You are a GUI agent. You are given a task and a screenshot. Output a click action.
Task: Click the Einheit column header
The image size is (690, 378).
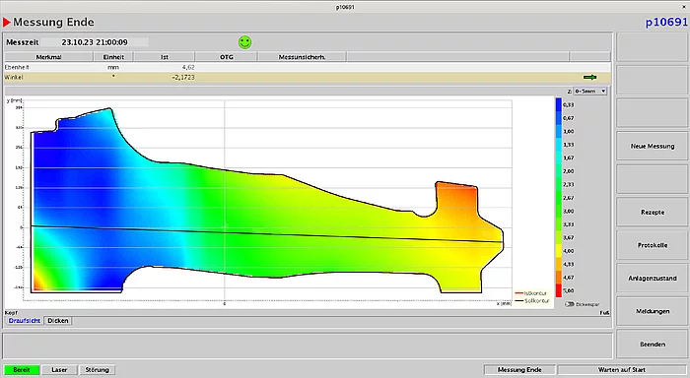pyautogui.click(x=113, y=57)
